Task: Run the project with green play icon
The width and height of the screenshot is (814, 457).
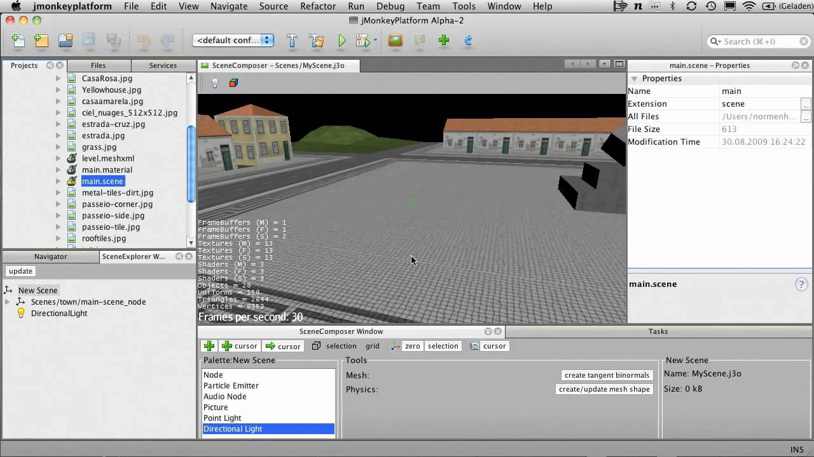Action: click(x=341, y=41)
